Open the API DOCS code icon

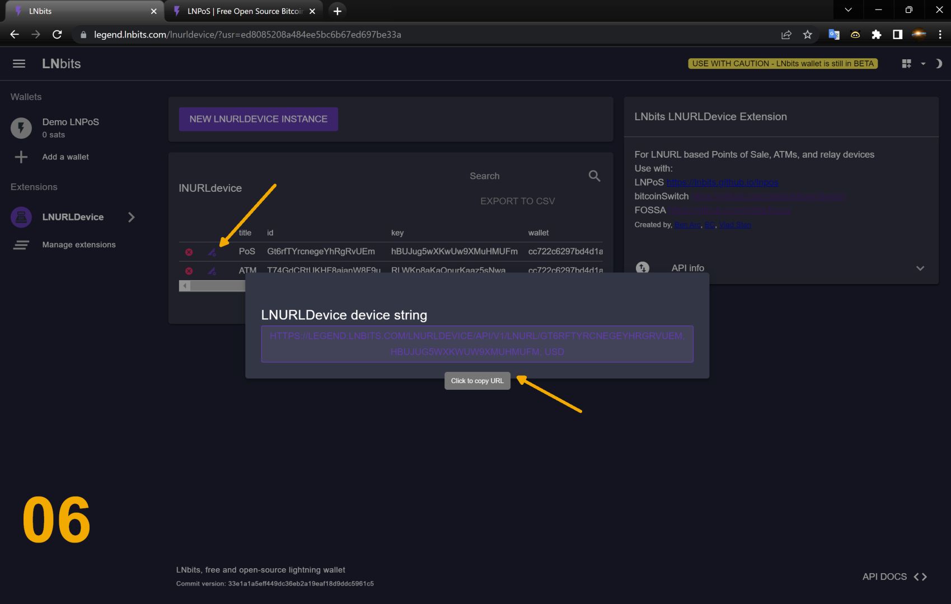[920, 577]
